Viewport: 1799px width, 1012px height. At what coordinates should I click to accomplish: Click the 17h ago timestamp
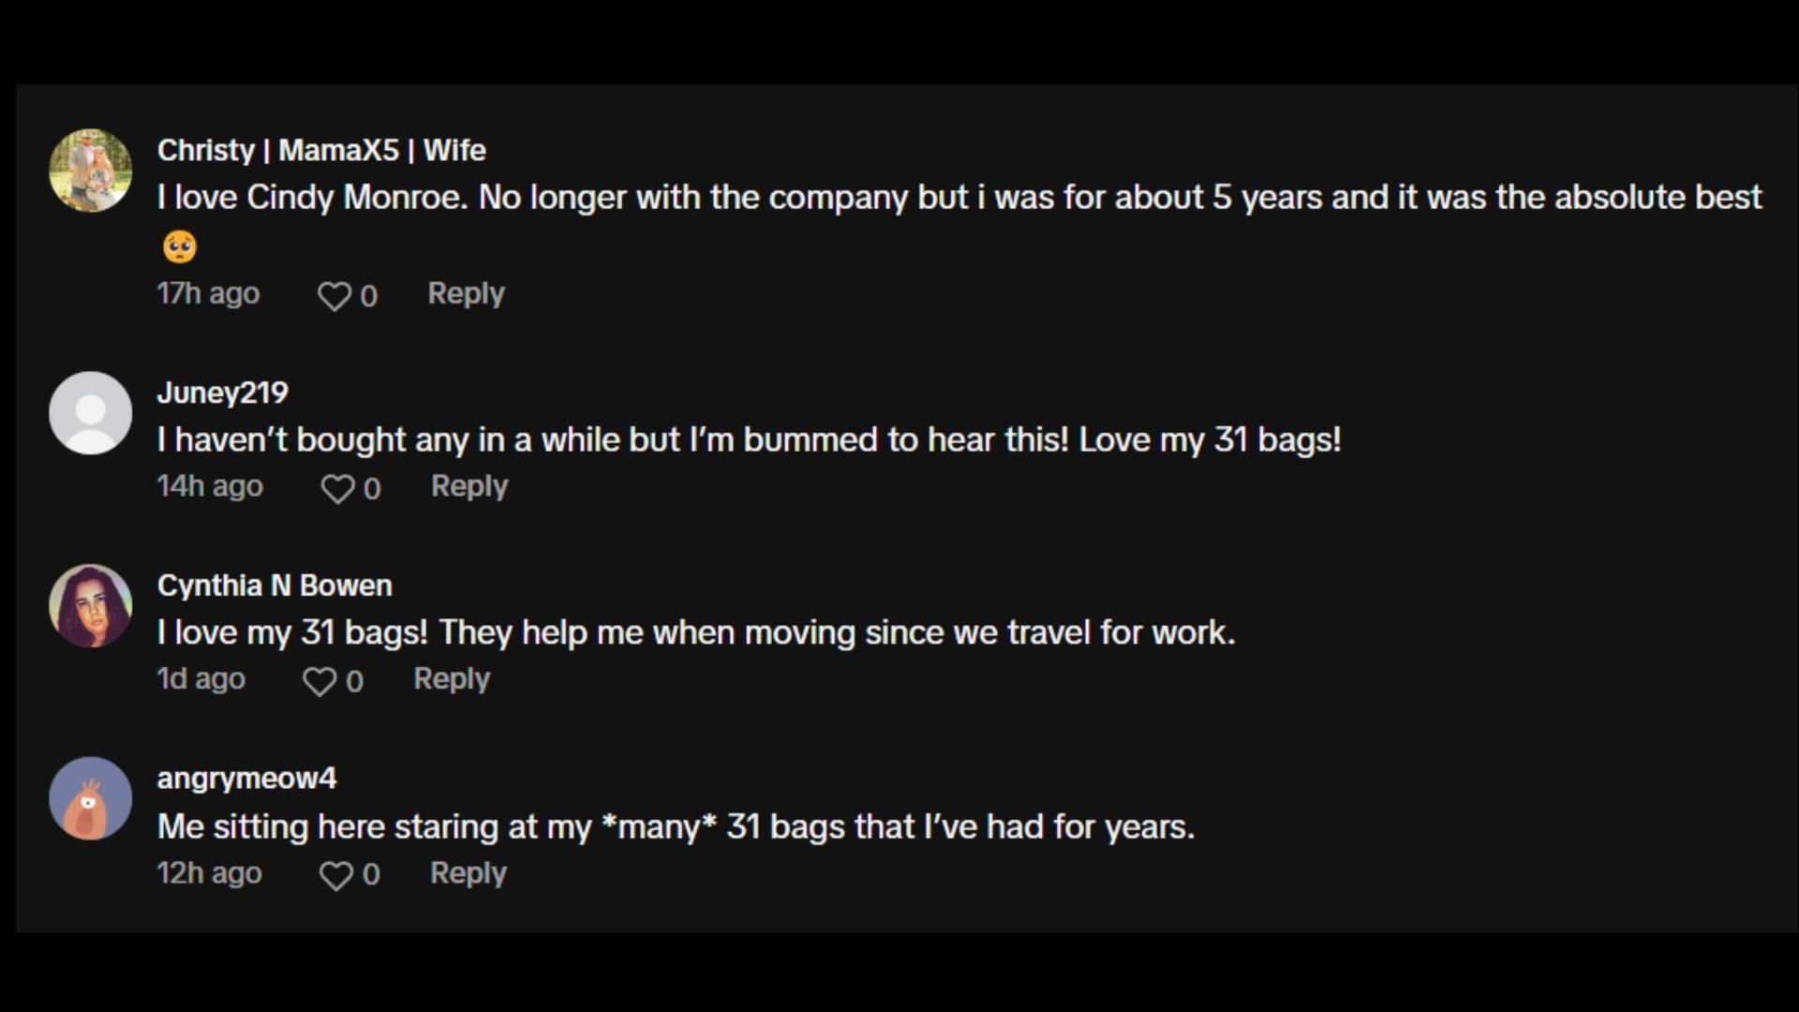click(208, 294)
